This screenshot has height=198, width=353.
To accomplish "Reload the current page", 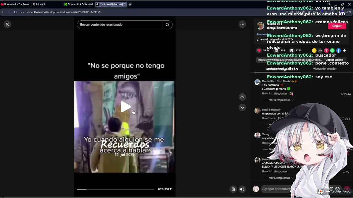I will [15, 12].
